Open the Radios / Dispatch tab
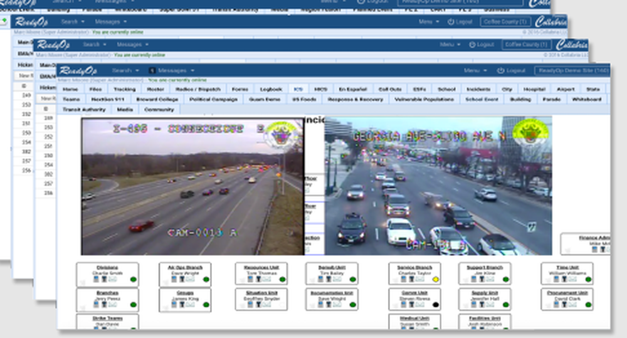Viewport: 627px width, 338px height. pos(198,89)
